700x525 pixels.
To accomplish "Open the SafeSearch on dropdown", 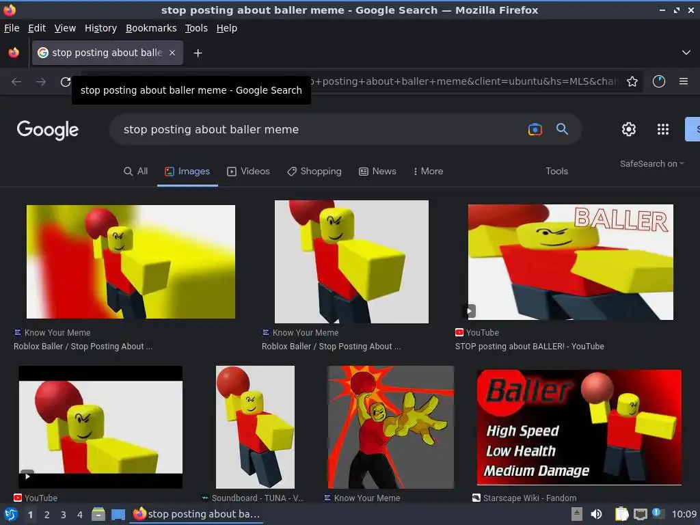I will click(x=651, y=164).
